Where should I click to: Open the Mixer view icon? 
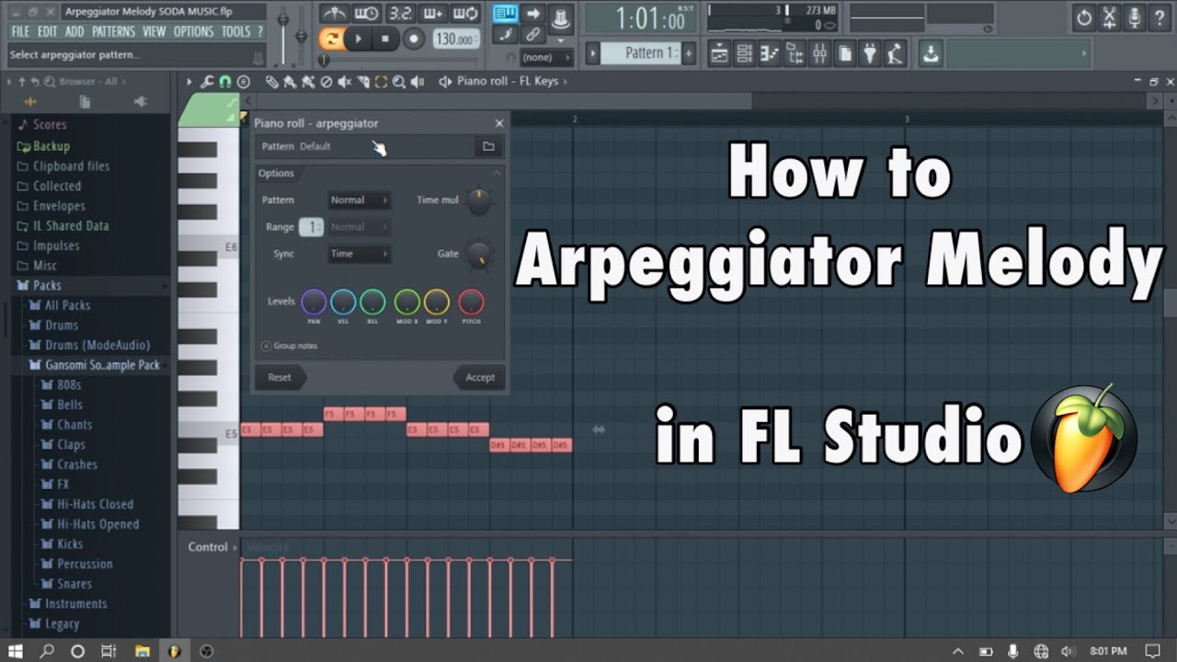819,53
